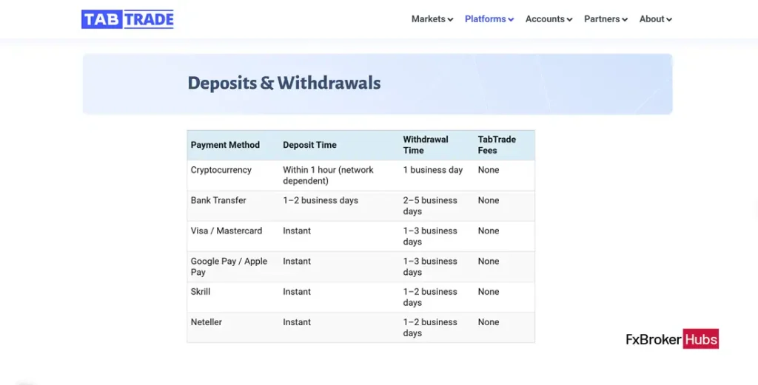This screenshot has height=385, width=758.
Task: Select the Bank Transfer cell
Action: tap(218, 200)
